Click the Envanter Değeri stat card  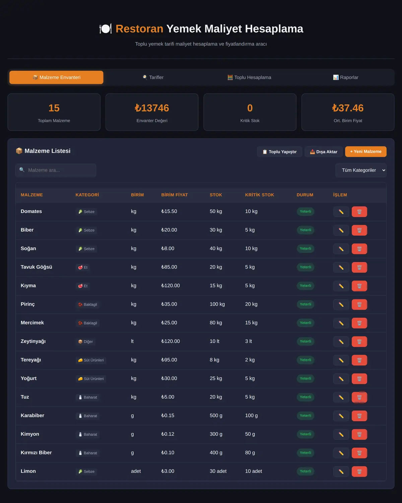coord(152,112)
